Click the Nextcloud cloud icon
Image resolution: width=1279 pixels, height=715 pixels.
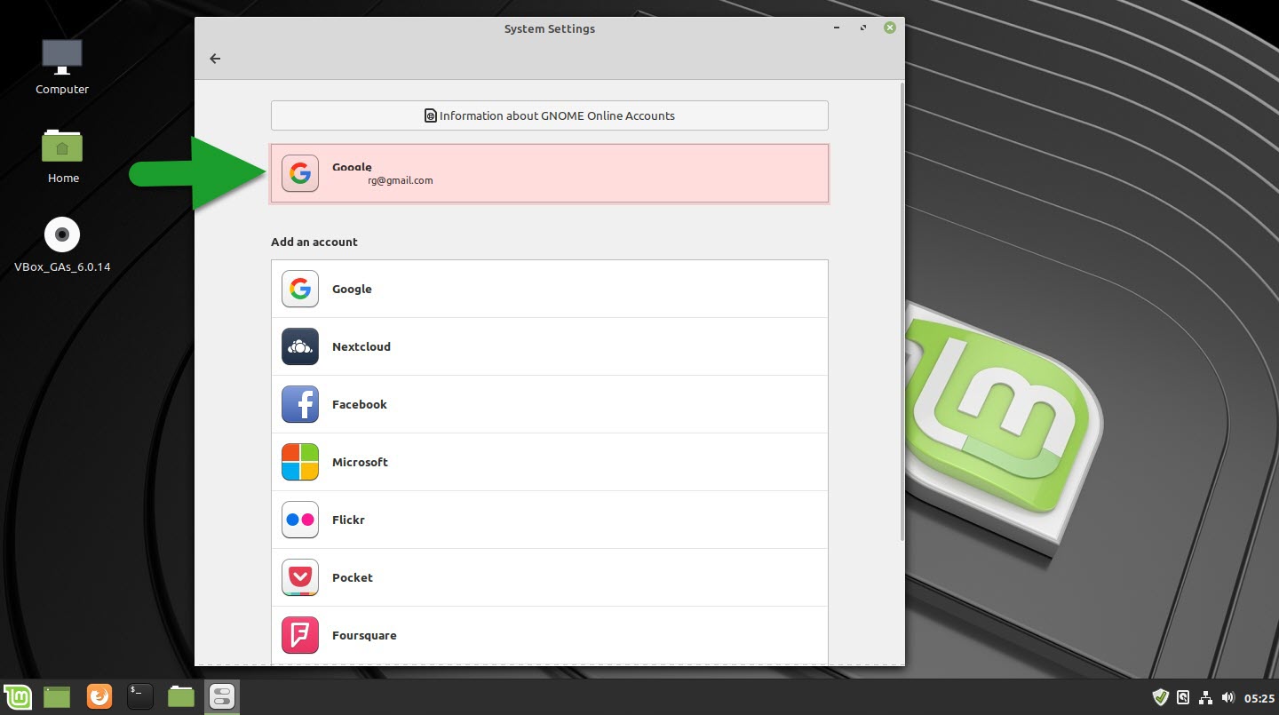(300, 346)
